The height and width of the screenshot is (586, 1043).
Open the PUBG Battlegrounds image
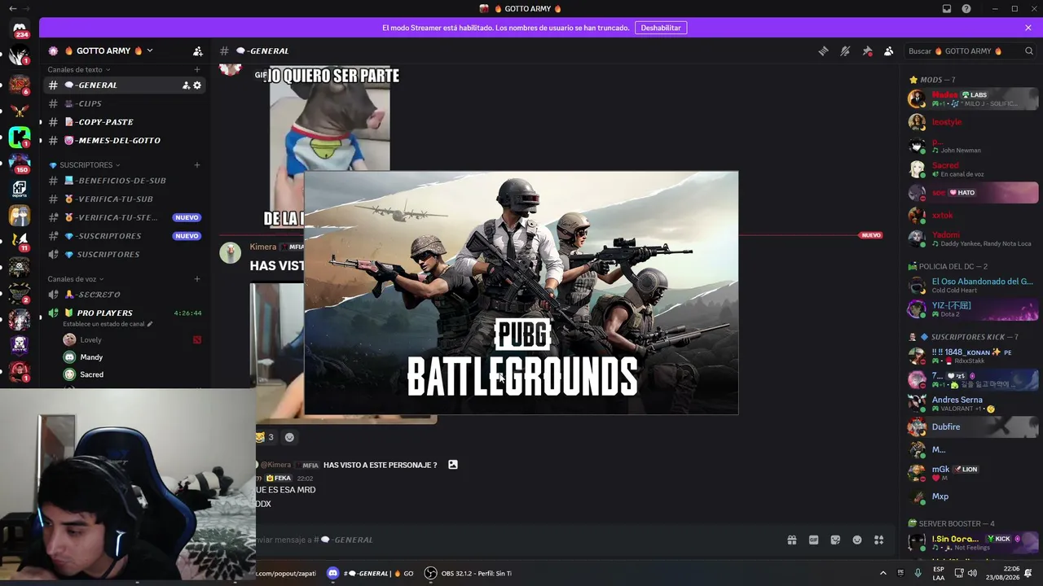521,293
